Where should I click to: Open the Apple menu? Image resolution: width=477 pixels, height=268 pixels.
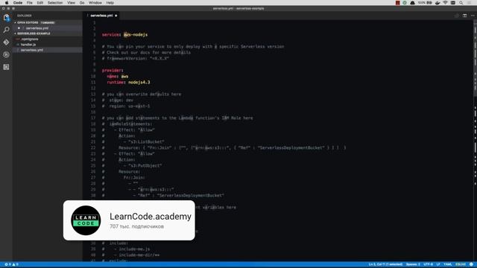pos(7,3)
